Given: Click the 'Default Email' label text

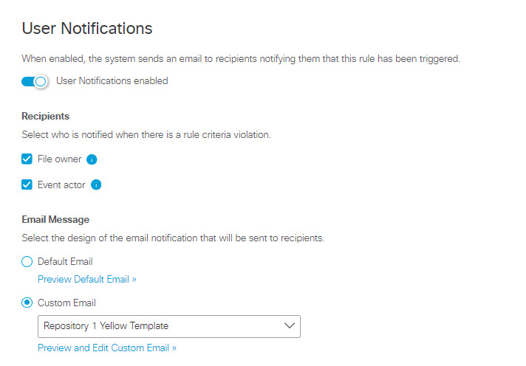Looking at the screenshot, I should point(65,261).
